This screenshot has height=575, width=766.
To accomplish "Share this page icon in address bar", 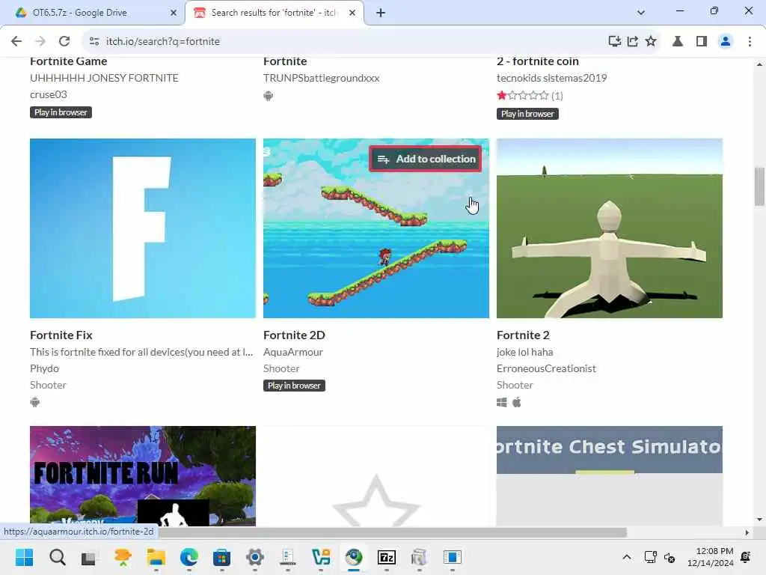I will (633, 42).
